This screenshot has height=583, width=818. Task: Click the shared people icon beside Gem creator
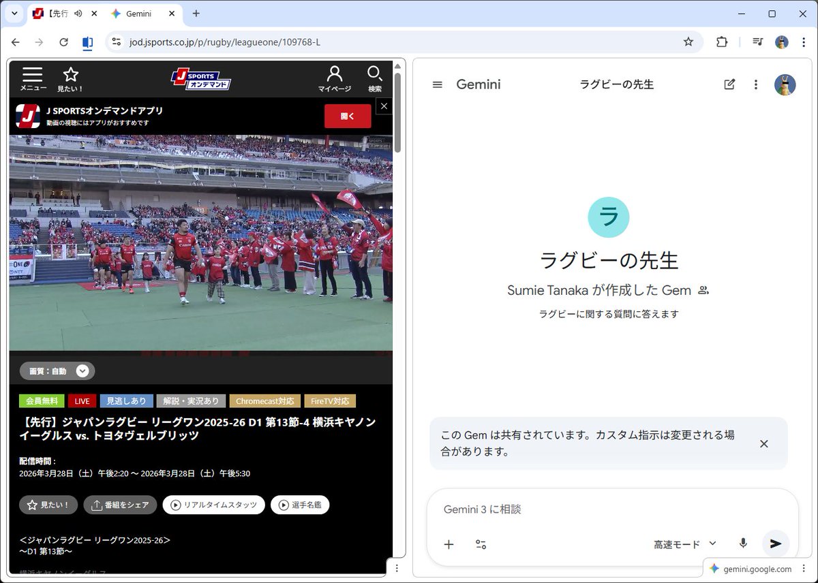[x=703, y=290]
